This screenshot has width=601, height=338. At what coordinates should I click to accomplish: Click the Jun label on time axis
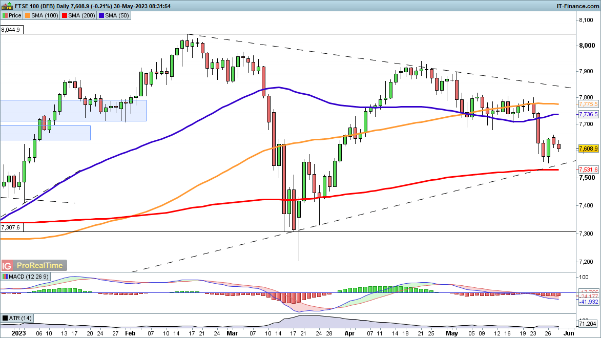pyautogui.click(x=569, y=333)
